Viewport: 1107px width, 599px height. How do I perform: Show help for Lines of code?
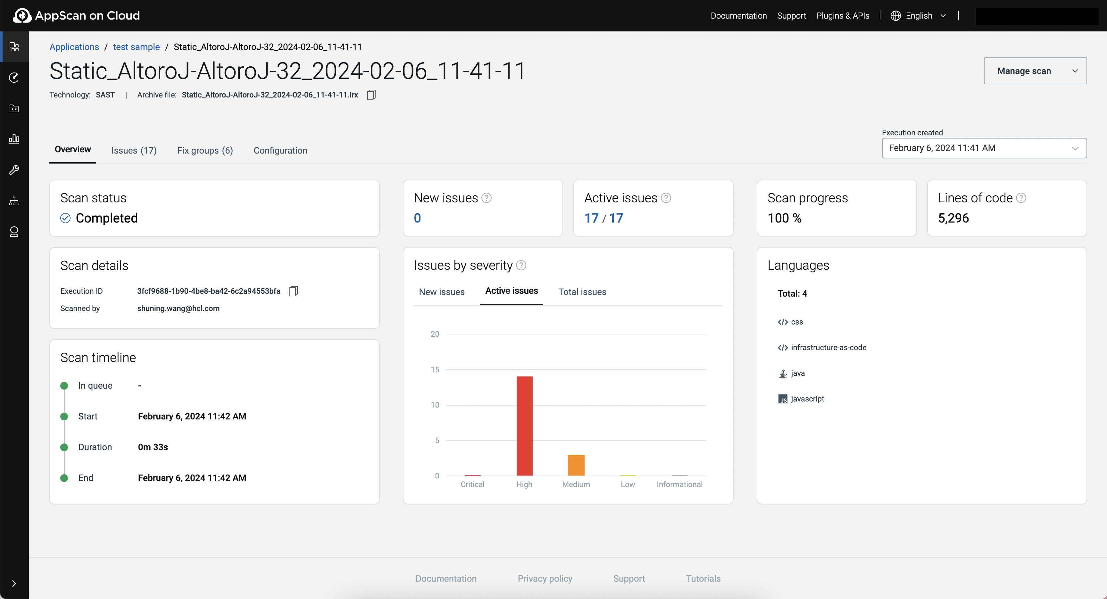pos(1021,198)
